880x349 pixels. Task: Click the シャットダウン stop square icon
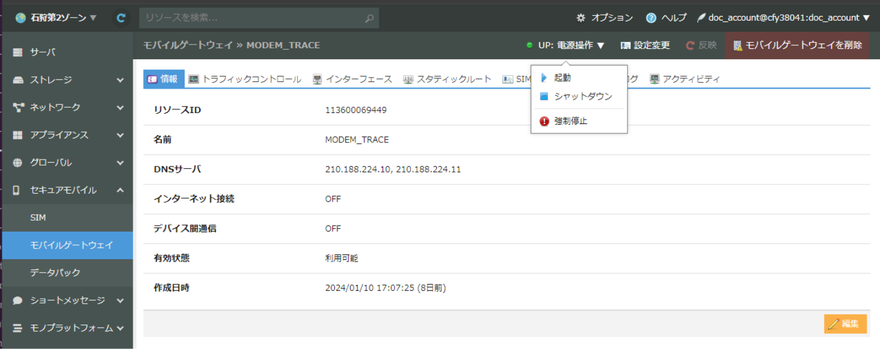click(544, 97)
